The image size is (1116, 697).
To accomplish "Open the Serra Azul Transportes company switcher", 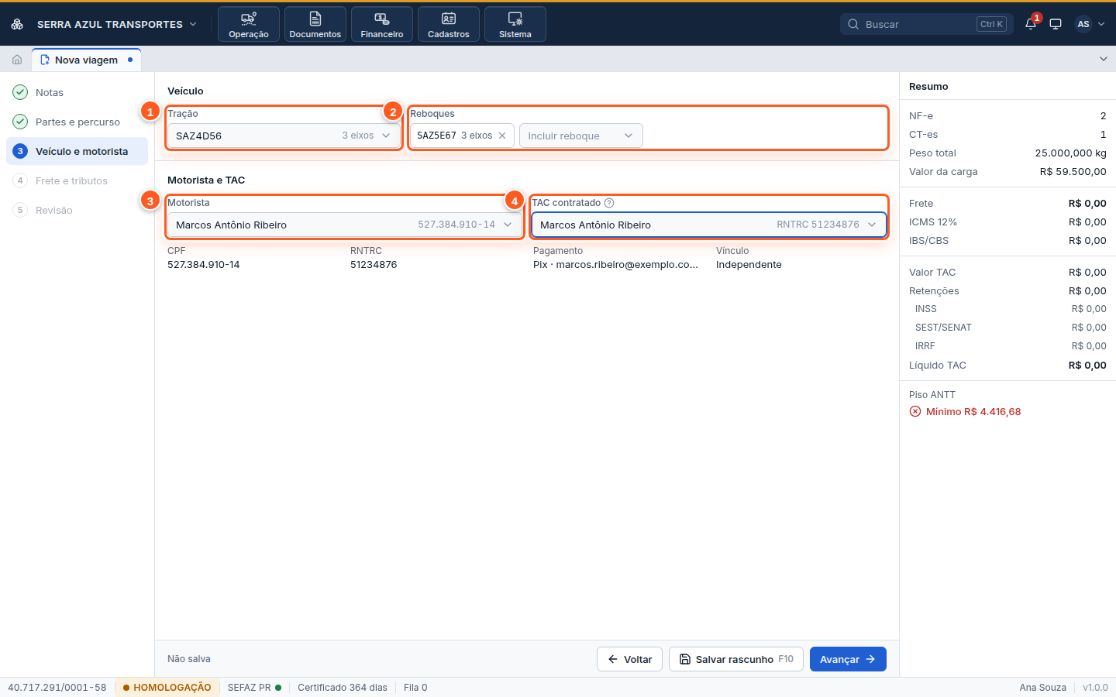I will click(117, 24).
